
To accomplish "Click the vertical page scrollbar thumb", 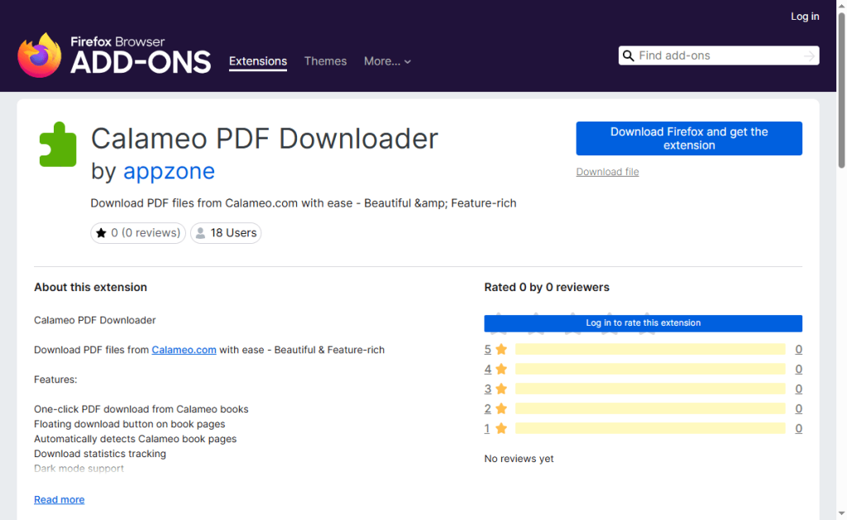I will (841, 89).
